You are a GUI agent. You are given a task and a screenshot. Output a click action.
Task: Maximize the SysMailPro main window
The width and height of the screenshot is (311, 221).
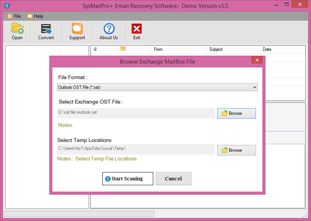[x=287, y=5]
